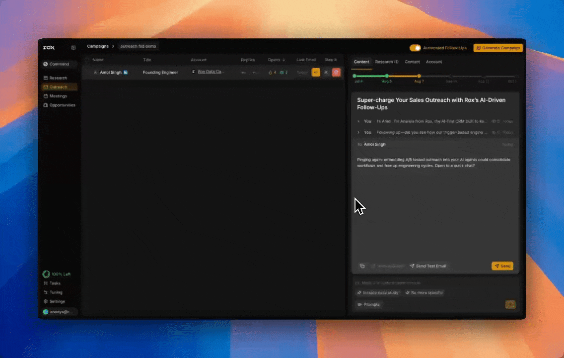Screen dimensions: 564x358
Task: Expand the second 'You' follow-up email
Action: [x=359, y=133]
